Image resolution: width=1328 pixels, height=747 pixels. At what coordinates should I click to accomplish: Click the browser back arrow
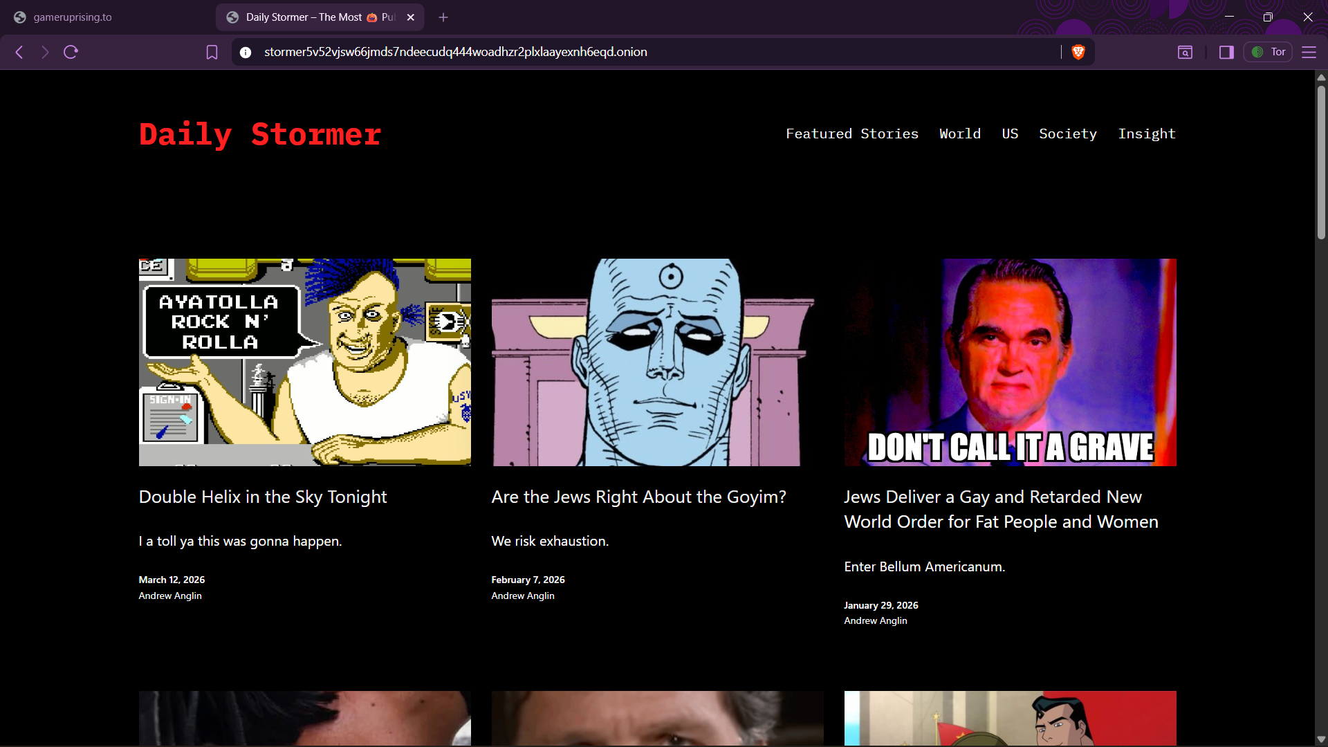[19, 52]
